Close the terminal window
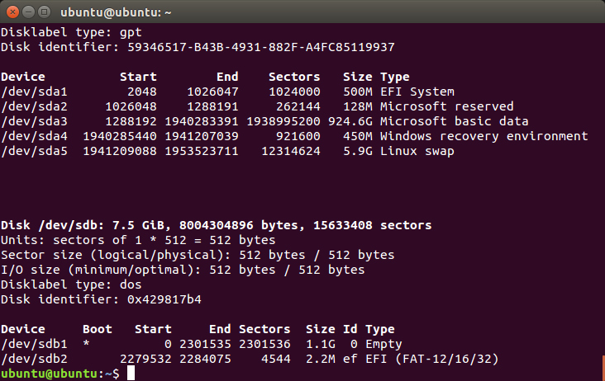 (x=12, y=12)
